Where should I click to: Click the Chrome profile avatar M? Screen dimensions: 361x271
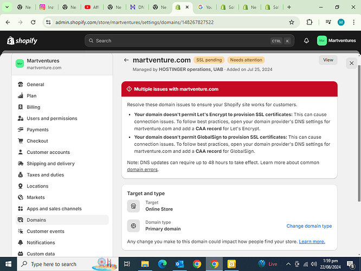pos(341,22)
